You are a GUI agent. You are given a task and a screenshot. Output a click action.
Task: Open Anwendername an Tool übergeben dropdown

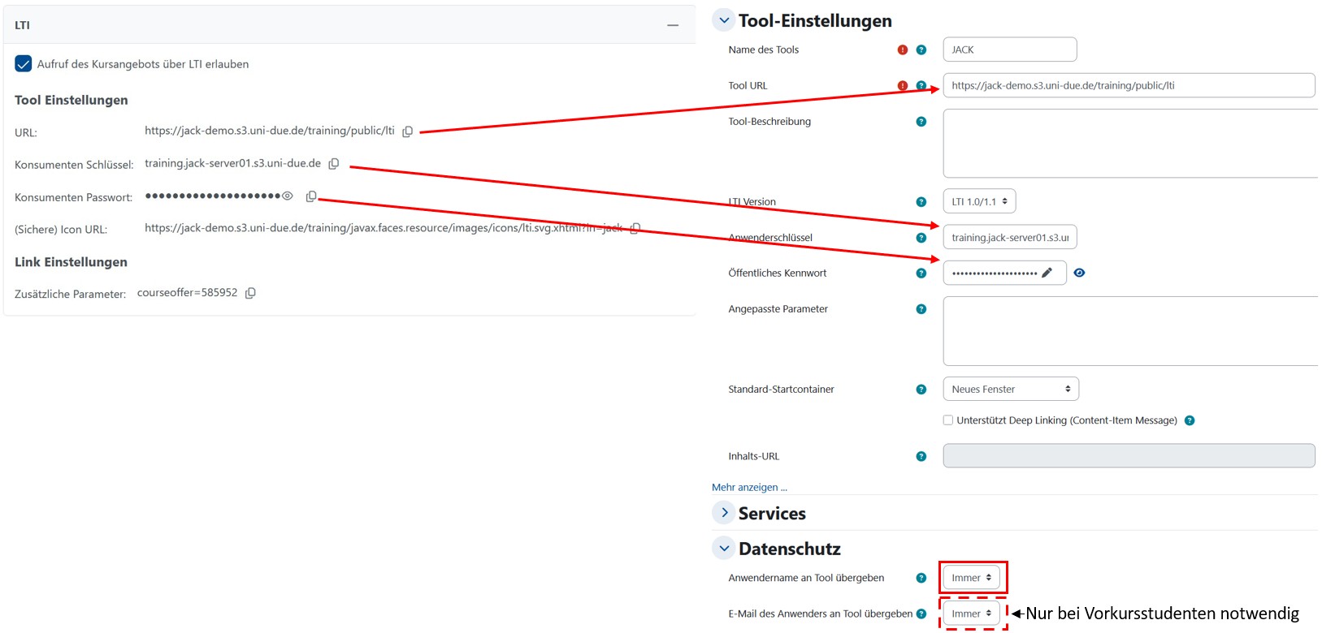[971, 578]
